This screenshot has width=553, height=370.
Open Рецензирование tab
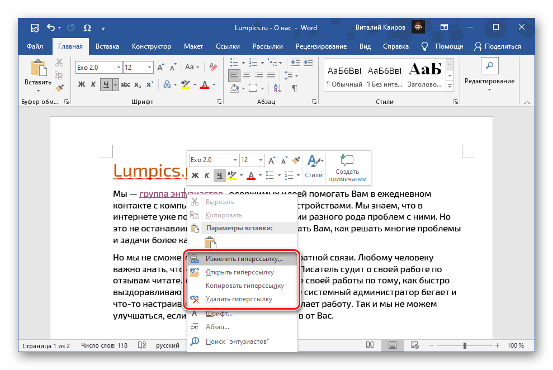point(322,46)
